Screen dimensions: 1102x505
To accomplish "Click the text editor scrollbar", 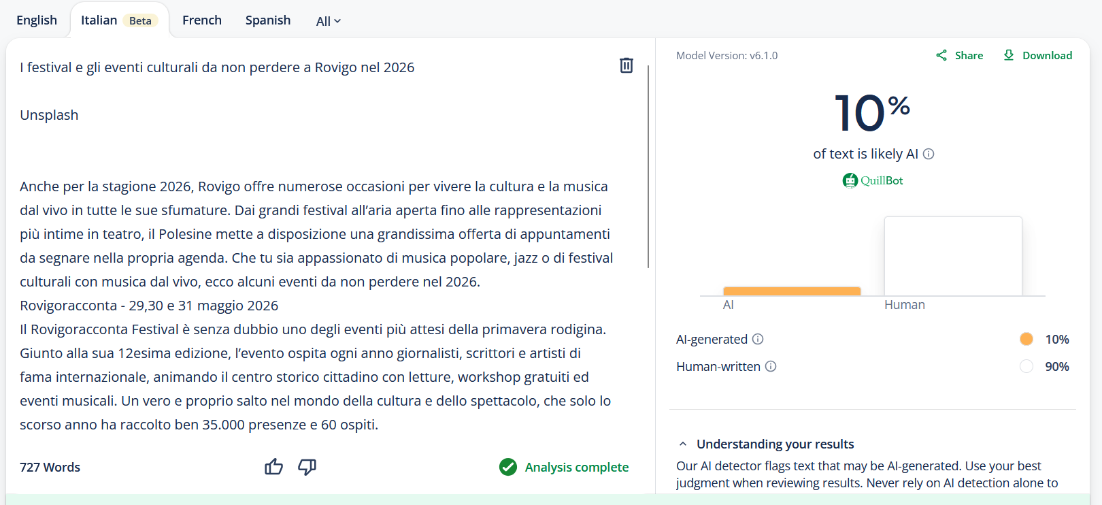I will point(648,167).
